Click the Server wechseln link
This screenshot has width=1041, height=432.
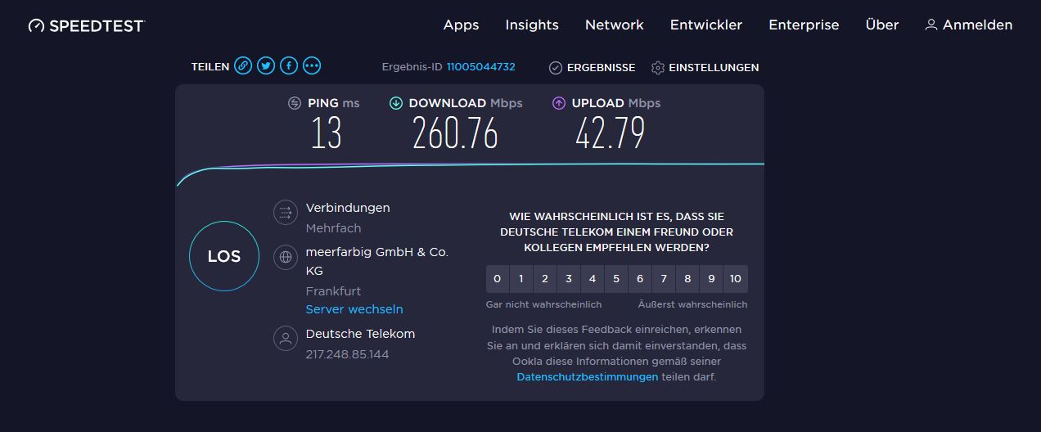354,309
